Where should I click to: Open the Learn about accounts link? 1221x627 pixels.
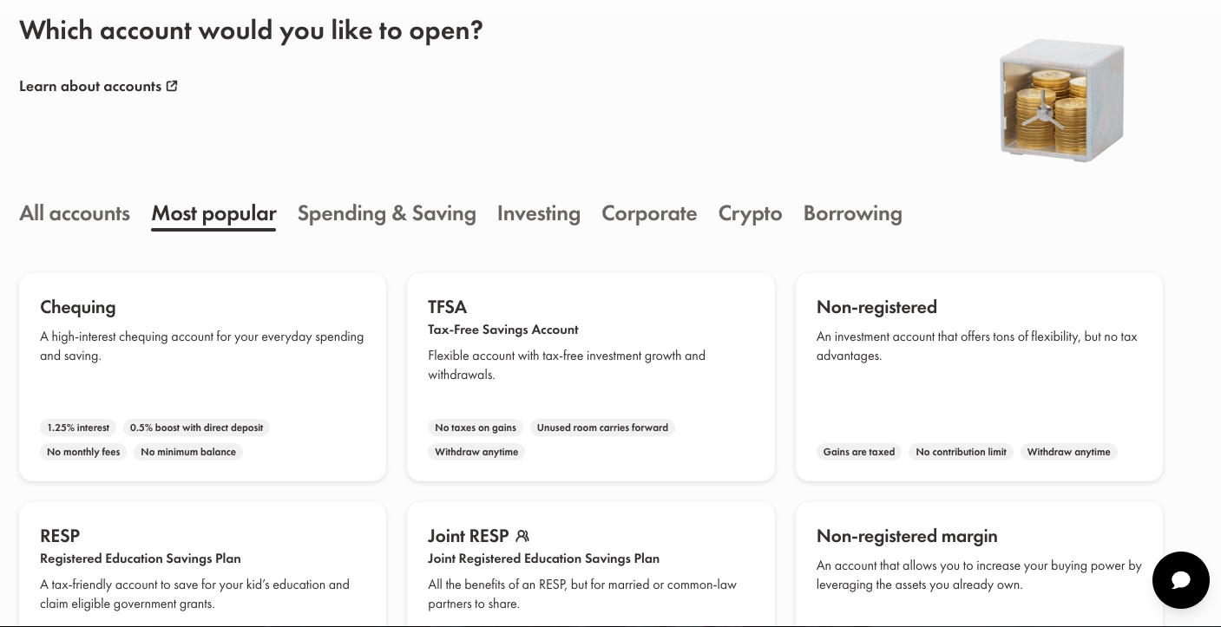click(x=89, y=85)
